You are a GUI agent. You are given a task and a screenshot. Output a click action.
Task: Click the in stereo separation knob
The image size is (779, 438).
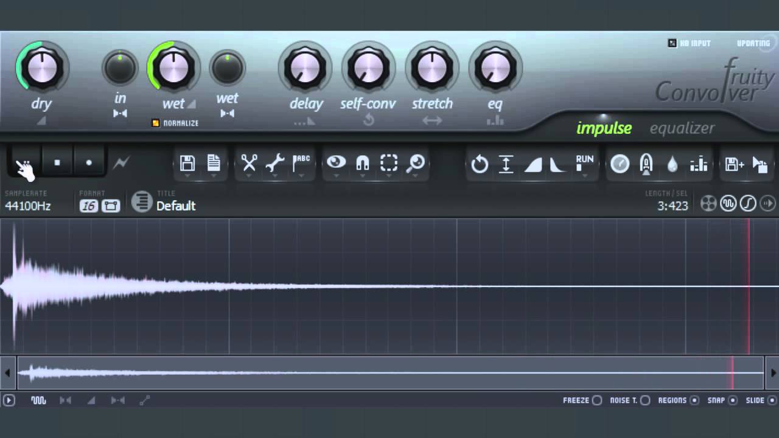click(120, 68)
